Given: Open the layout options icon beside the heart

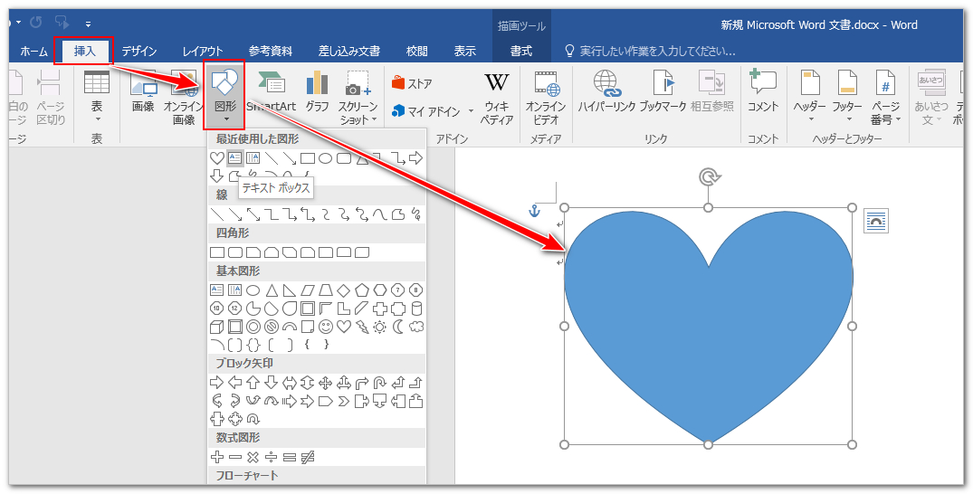Looking at the screenshot, I should [876, 221].
